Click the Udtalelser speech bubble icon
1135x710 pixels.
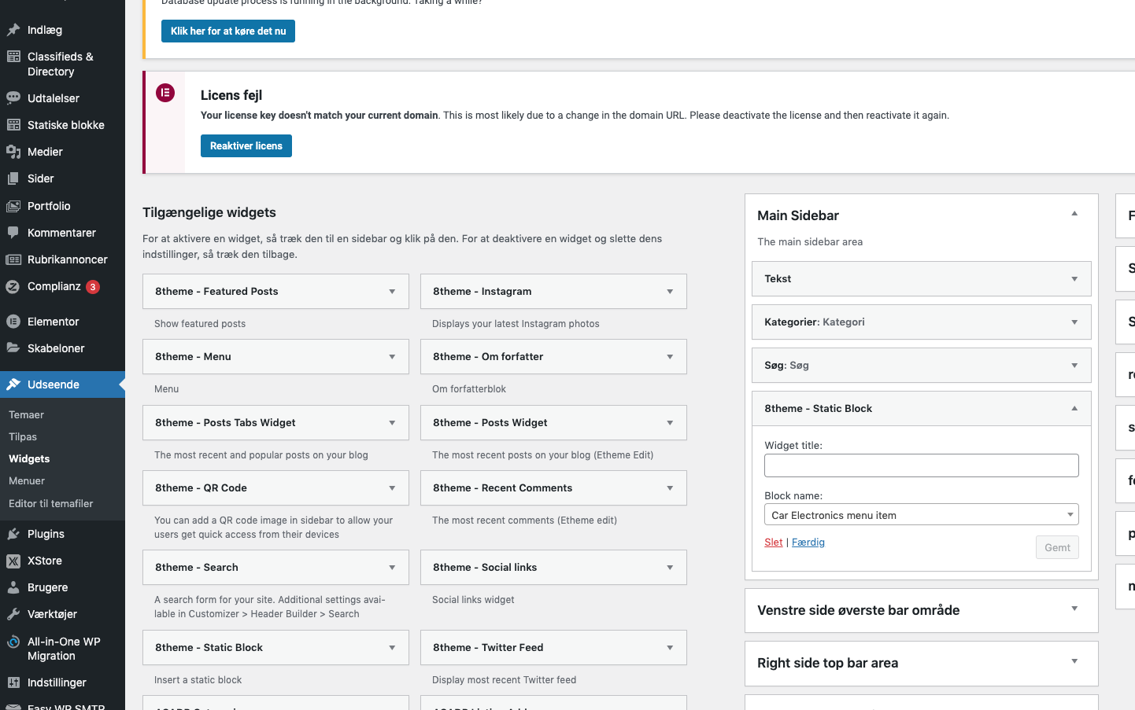click(13, 98)
